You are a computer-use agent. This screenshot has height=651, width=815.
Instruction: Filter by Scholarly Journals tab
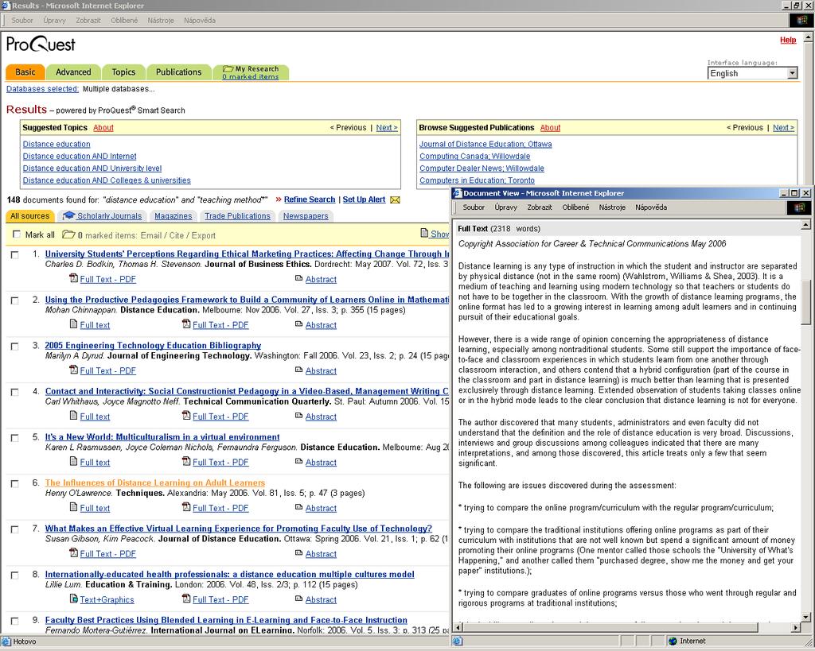[103, 216]
